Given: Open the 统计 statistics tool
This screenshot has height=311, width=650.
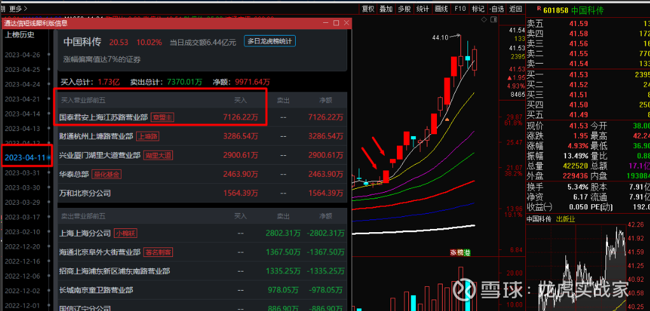Looking at the screenshot, I should point(422,9).
